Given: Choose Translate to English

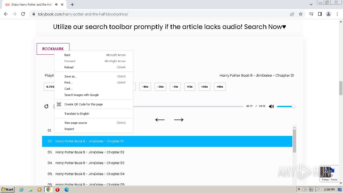Looking at the screenshot, I should pos(94,114).
